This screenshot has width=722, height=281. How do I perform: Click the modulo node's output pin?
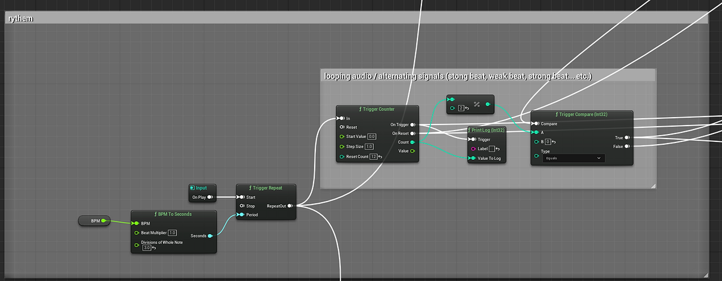pyautogui.click(x=488, y=104)
